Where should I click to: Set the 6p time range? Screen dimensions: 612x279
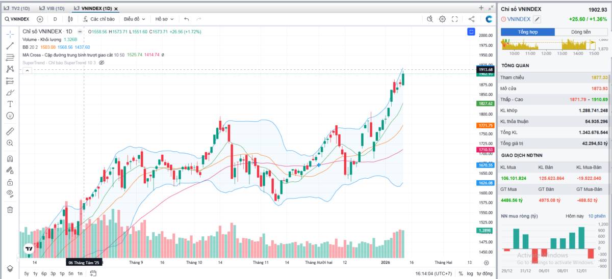(x=44, y=274)
